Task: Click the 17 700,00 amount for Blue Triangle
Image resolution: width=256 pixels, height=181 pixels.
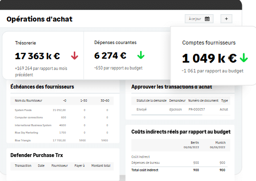Action: point(59,140)
